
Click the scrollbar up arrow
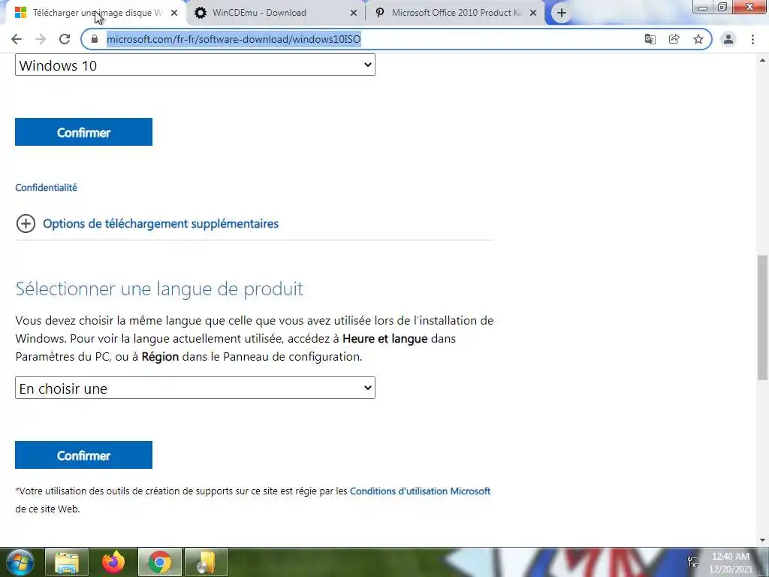pos(762,60)
